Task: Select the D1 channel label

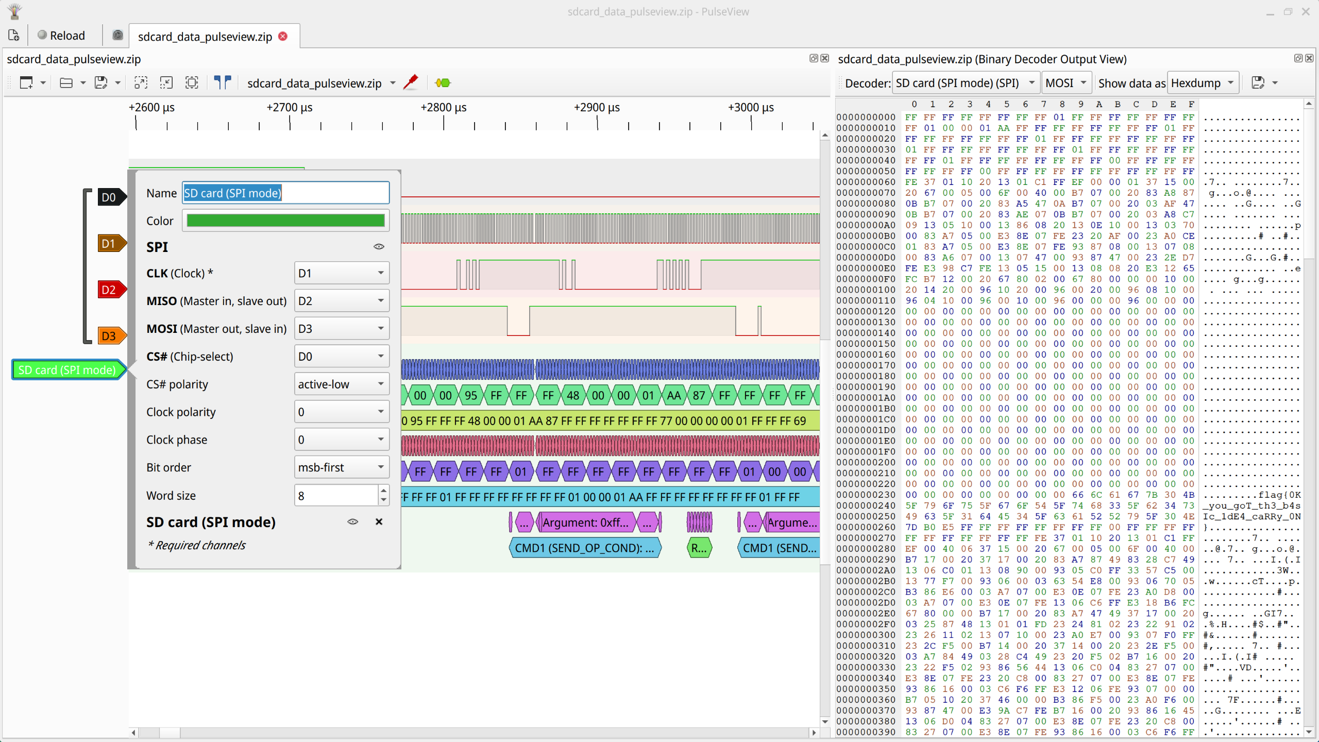Action: point(112,243)
